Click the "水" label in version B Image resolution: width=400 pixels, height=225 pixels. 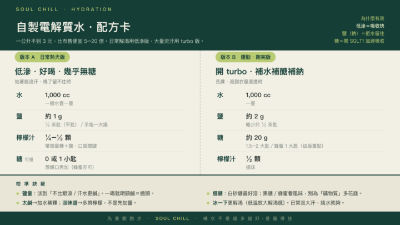click(220, 95)
